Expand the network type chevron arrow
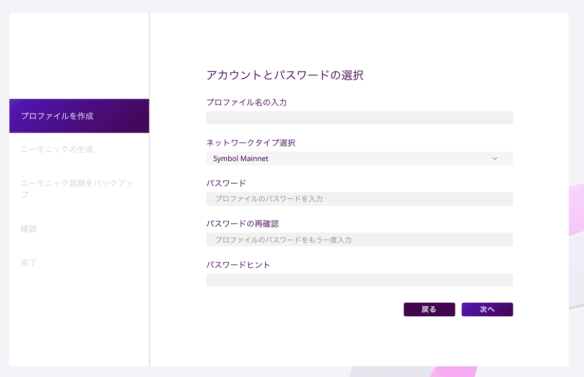Image resolution: width=584 pixels, height=377 pixels. click(x=495, y=158)
